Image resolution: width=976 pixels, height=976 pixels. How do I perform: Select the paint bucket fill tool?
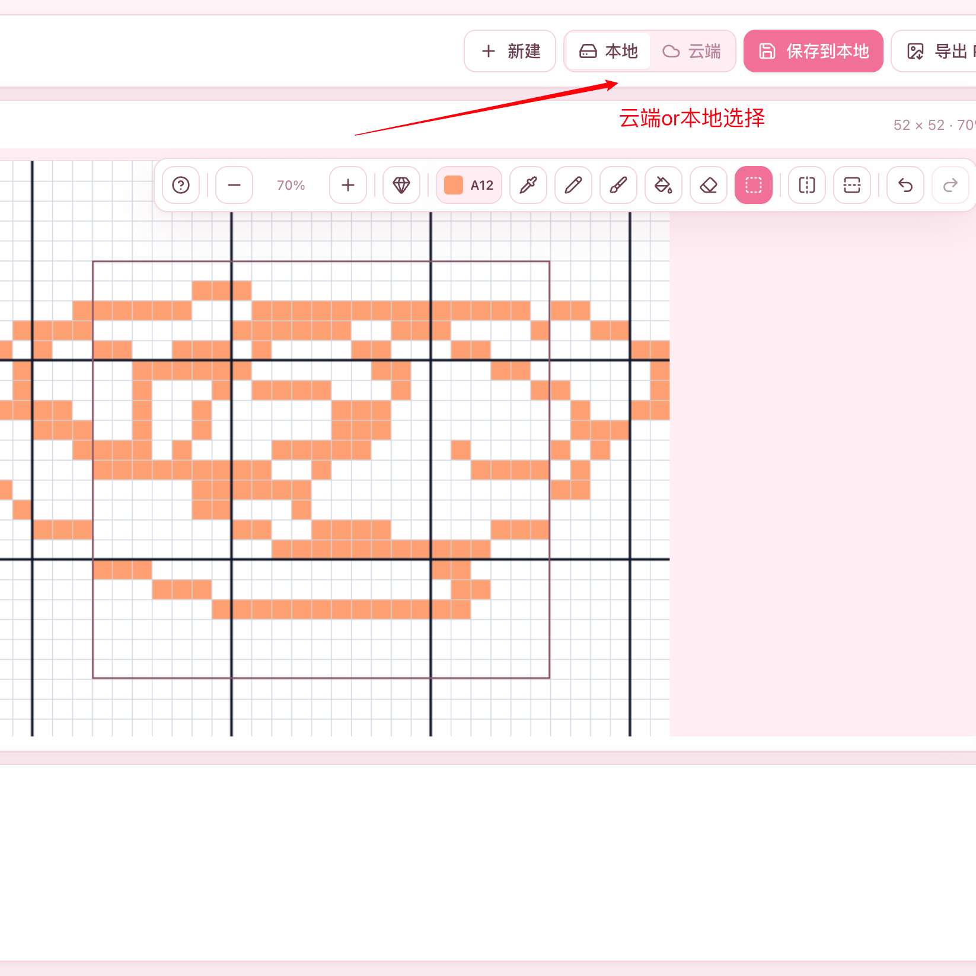[x=664, y=185]
